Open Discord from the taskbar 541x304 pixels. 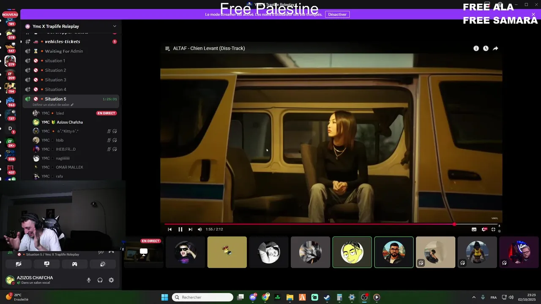coord(253,297)
